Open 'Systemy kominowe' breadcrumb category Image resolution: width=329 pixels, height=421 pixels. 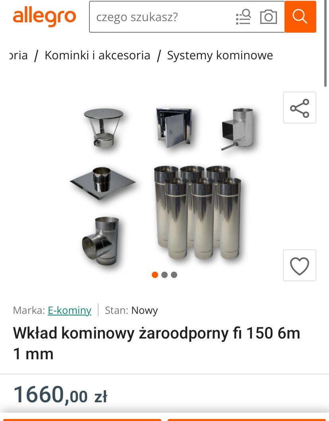click(220, 55)
